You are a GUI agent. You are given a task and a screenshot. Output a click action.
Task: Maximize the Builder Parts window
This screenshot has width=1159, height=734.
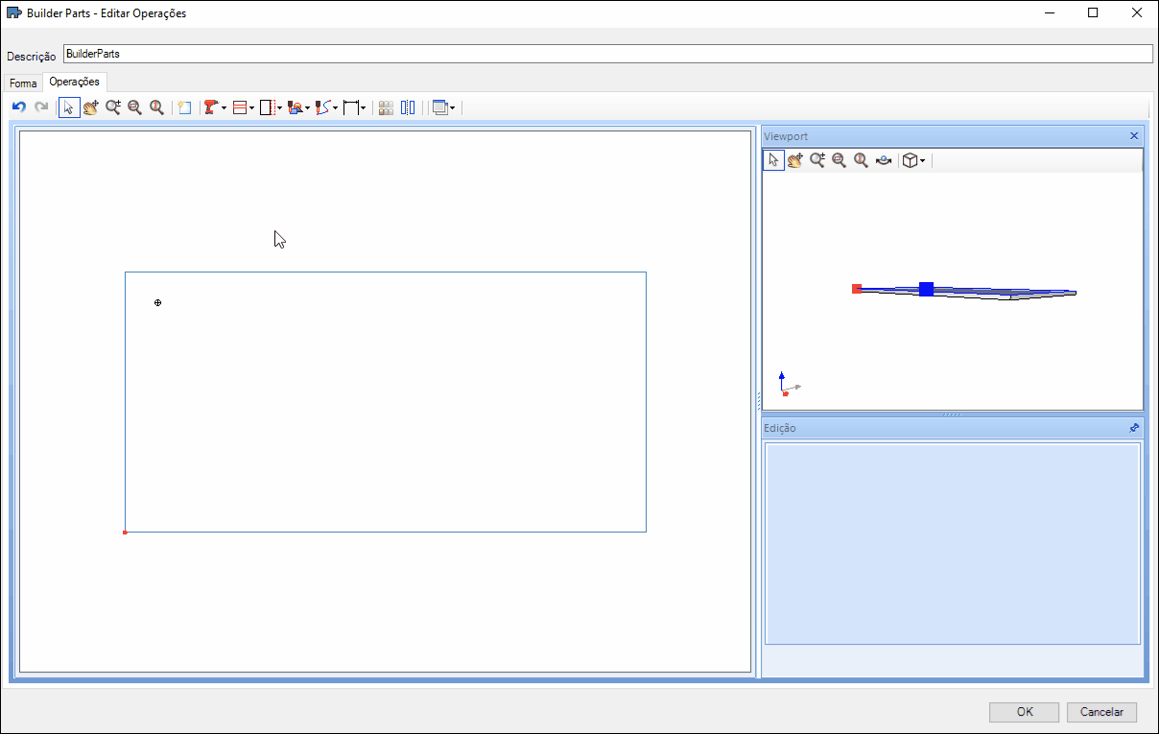[1093, 13]
